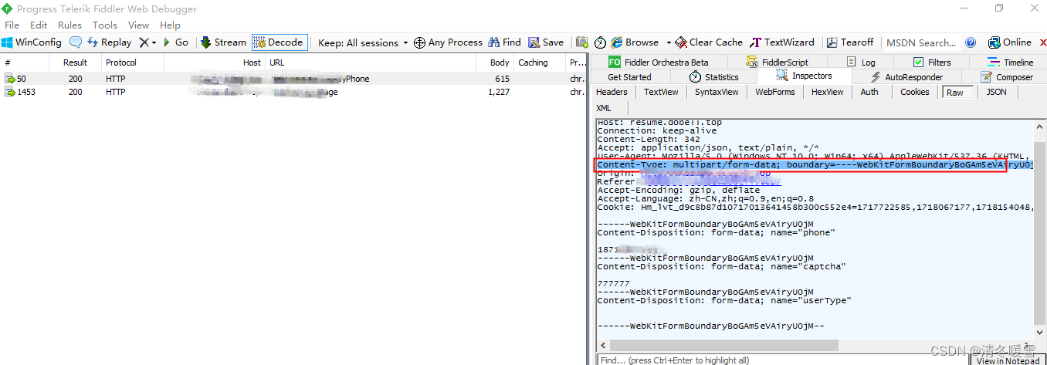Click Clear Cache
This screenshot has width=1047, height=365.
[x=709, y=42]
